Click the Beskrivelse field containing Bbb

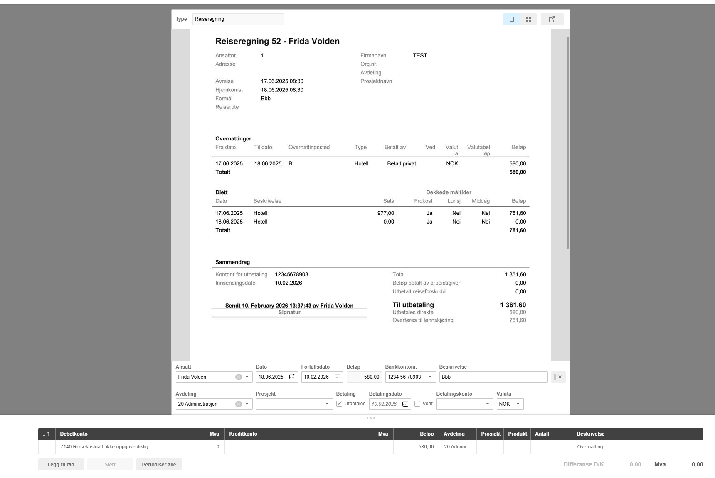click(x=493, y=377)
